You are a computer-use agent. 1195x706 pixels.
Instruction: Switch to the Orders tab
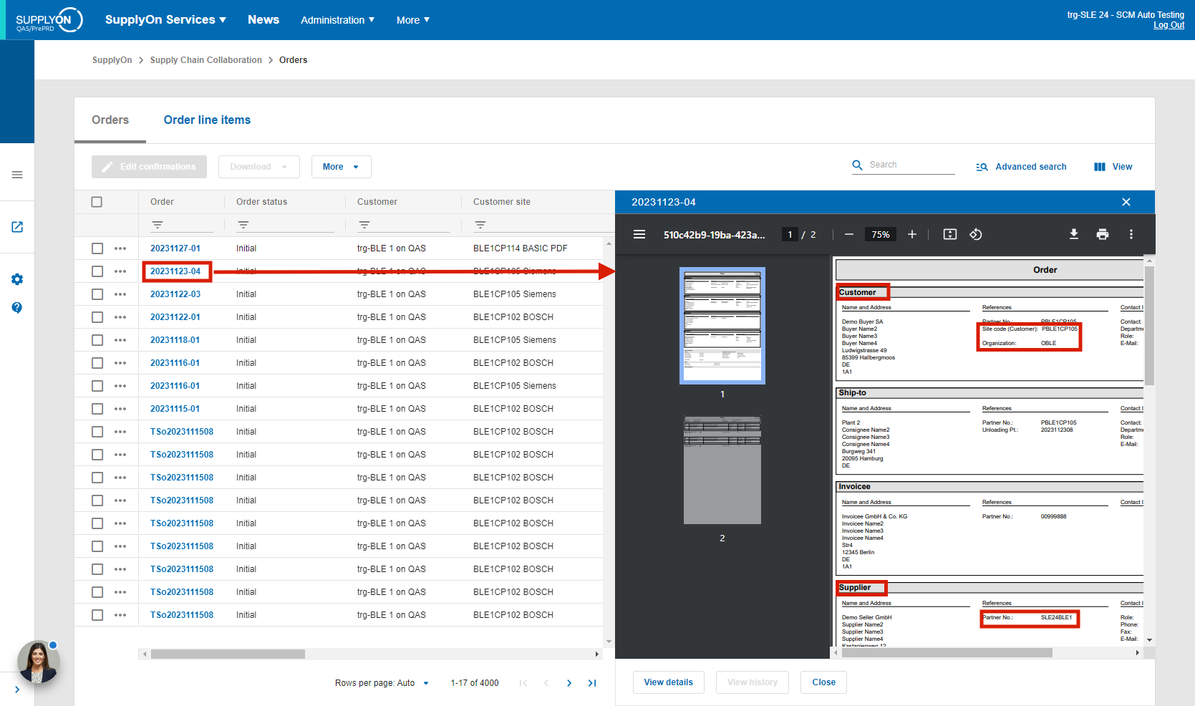coord(110,120)
